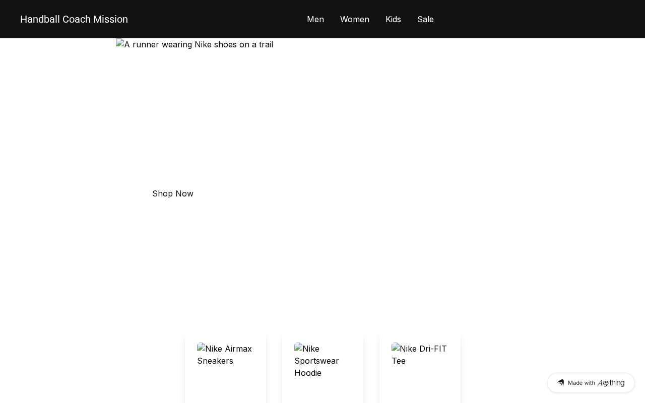Click the Shop Now button

pos(173,193)
